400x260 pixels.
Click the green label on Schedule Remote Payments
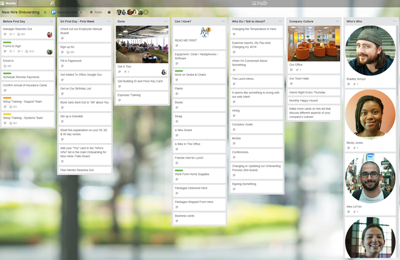[7, 73]
